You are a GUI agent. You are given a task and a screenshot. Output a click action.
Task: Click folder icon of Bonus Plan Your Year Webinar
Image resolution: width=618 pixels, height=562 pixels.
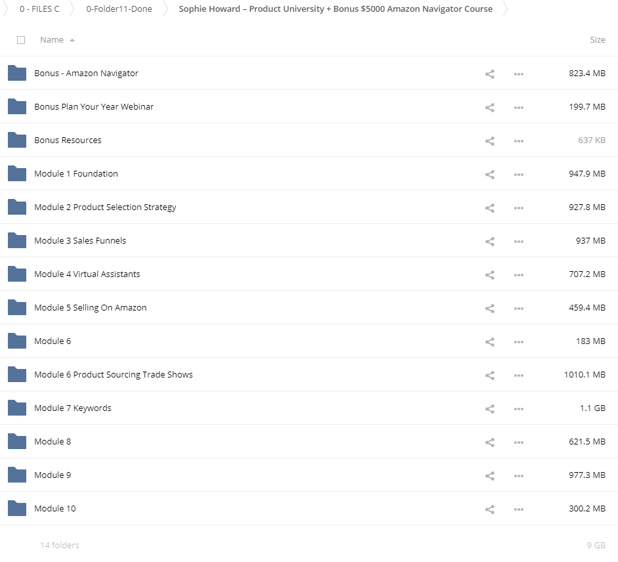tap(17, 106)
